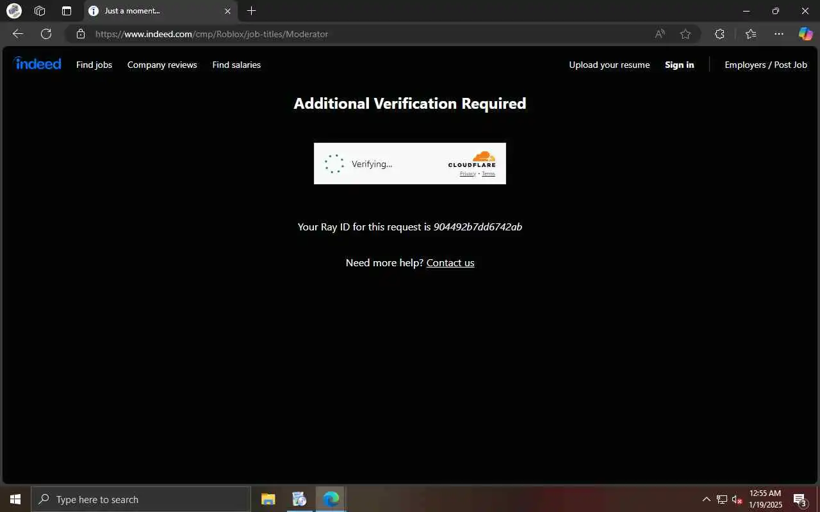Open the Extensions puzzle icon
This screenshot has width=820, height=512.
click(719, 34)
